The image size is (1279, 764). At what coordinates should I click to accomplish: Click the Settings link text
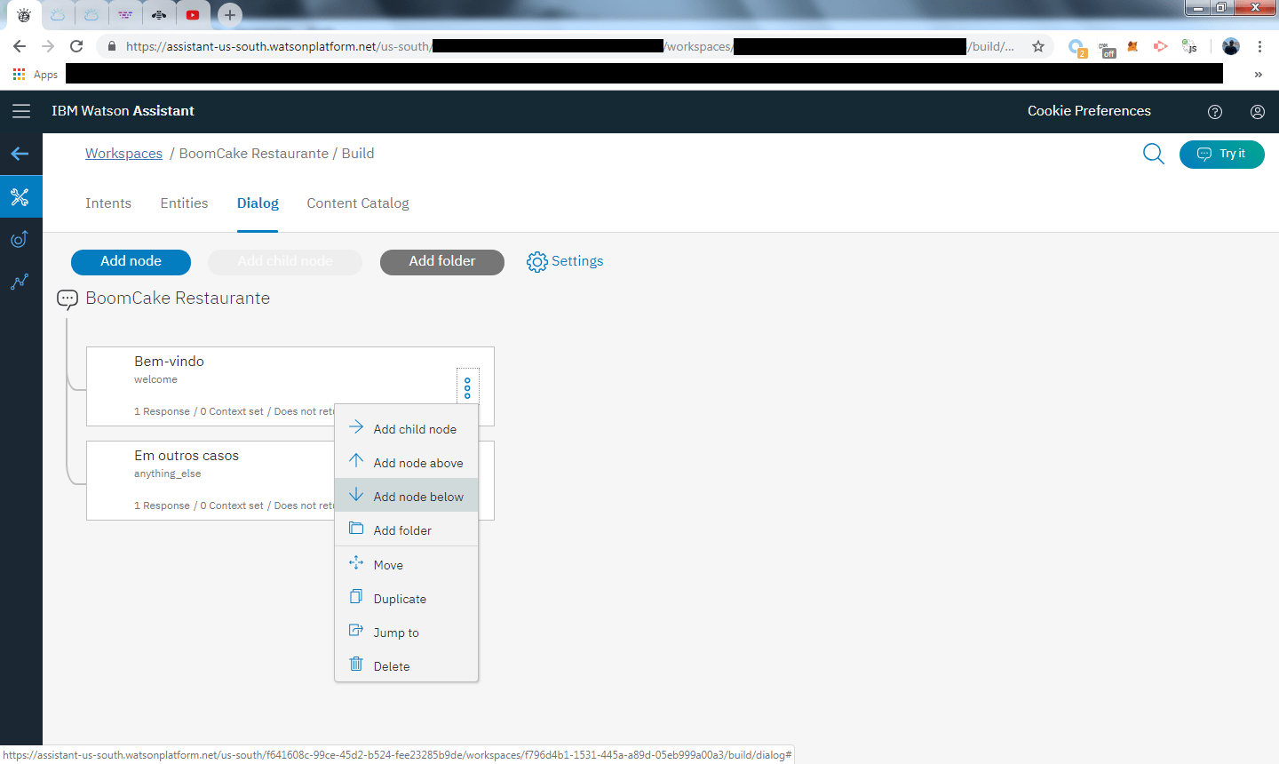(577, 261)
